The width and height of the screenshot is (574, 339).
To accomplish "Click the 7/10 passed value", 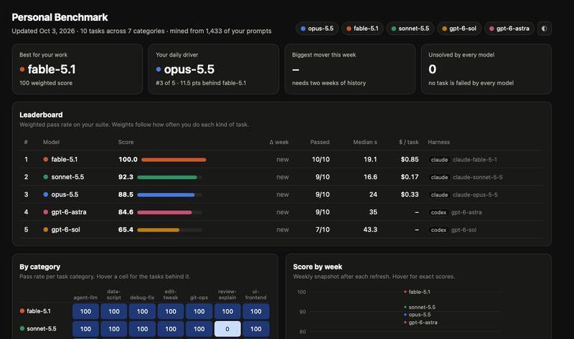I will (322, 229).
